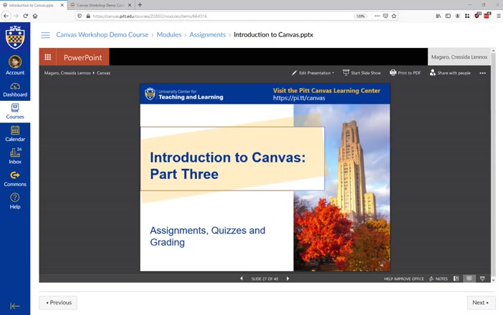Click the URL address bar
503x315 pixels.
(221, 16)
